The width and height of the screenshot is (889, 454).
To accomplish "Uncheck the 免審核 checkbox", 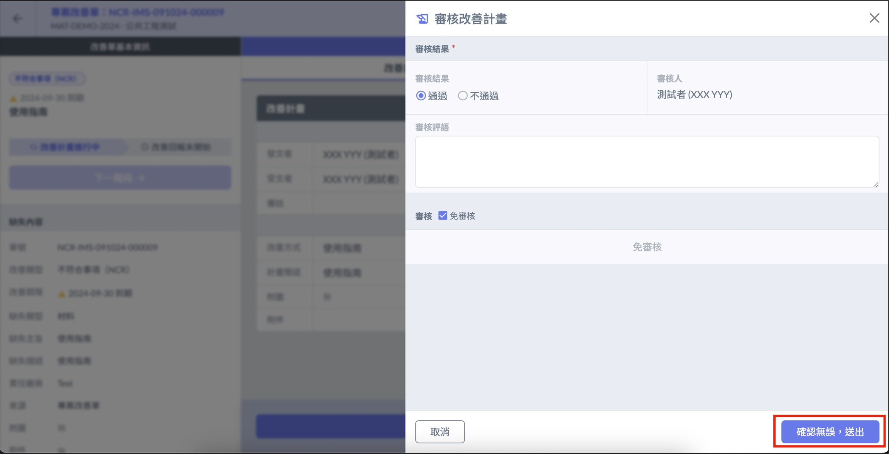I will tap(443, 216).
